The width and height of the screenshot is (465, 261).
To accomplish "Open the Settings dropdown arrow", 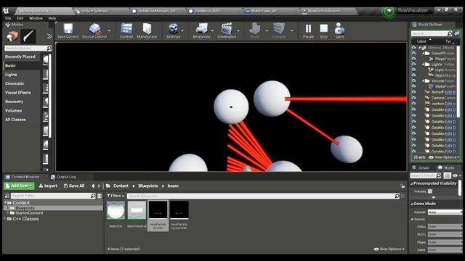I will click(182, 30).
